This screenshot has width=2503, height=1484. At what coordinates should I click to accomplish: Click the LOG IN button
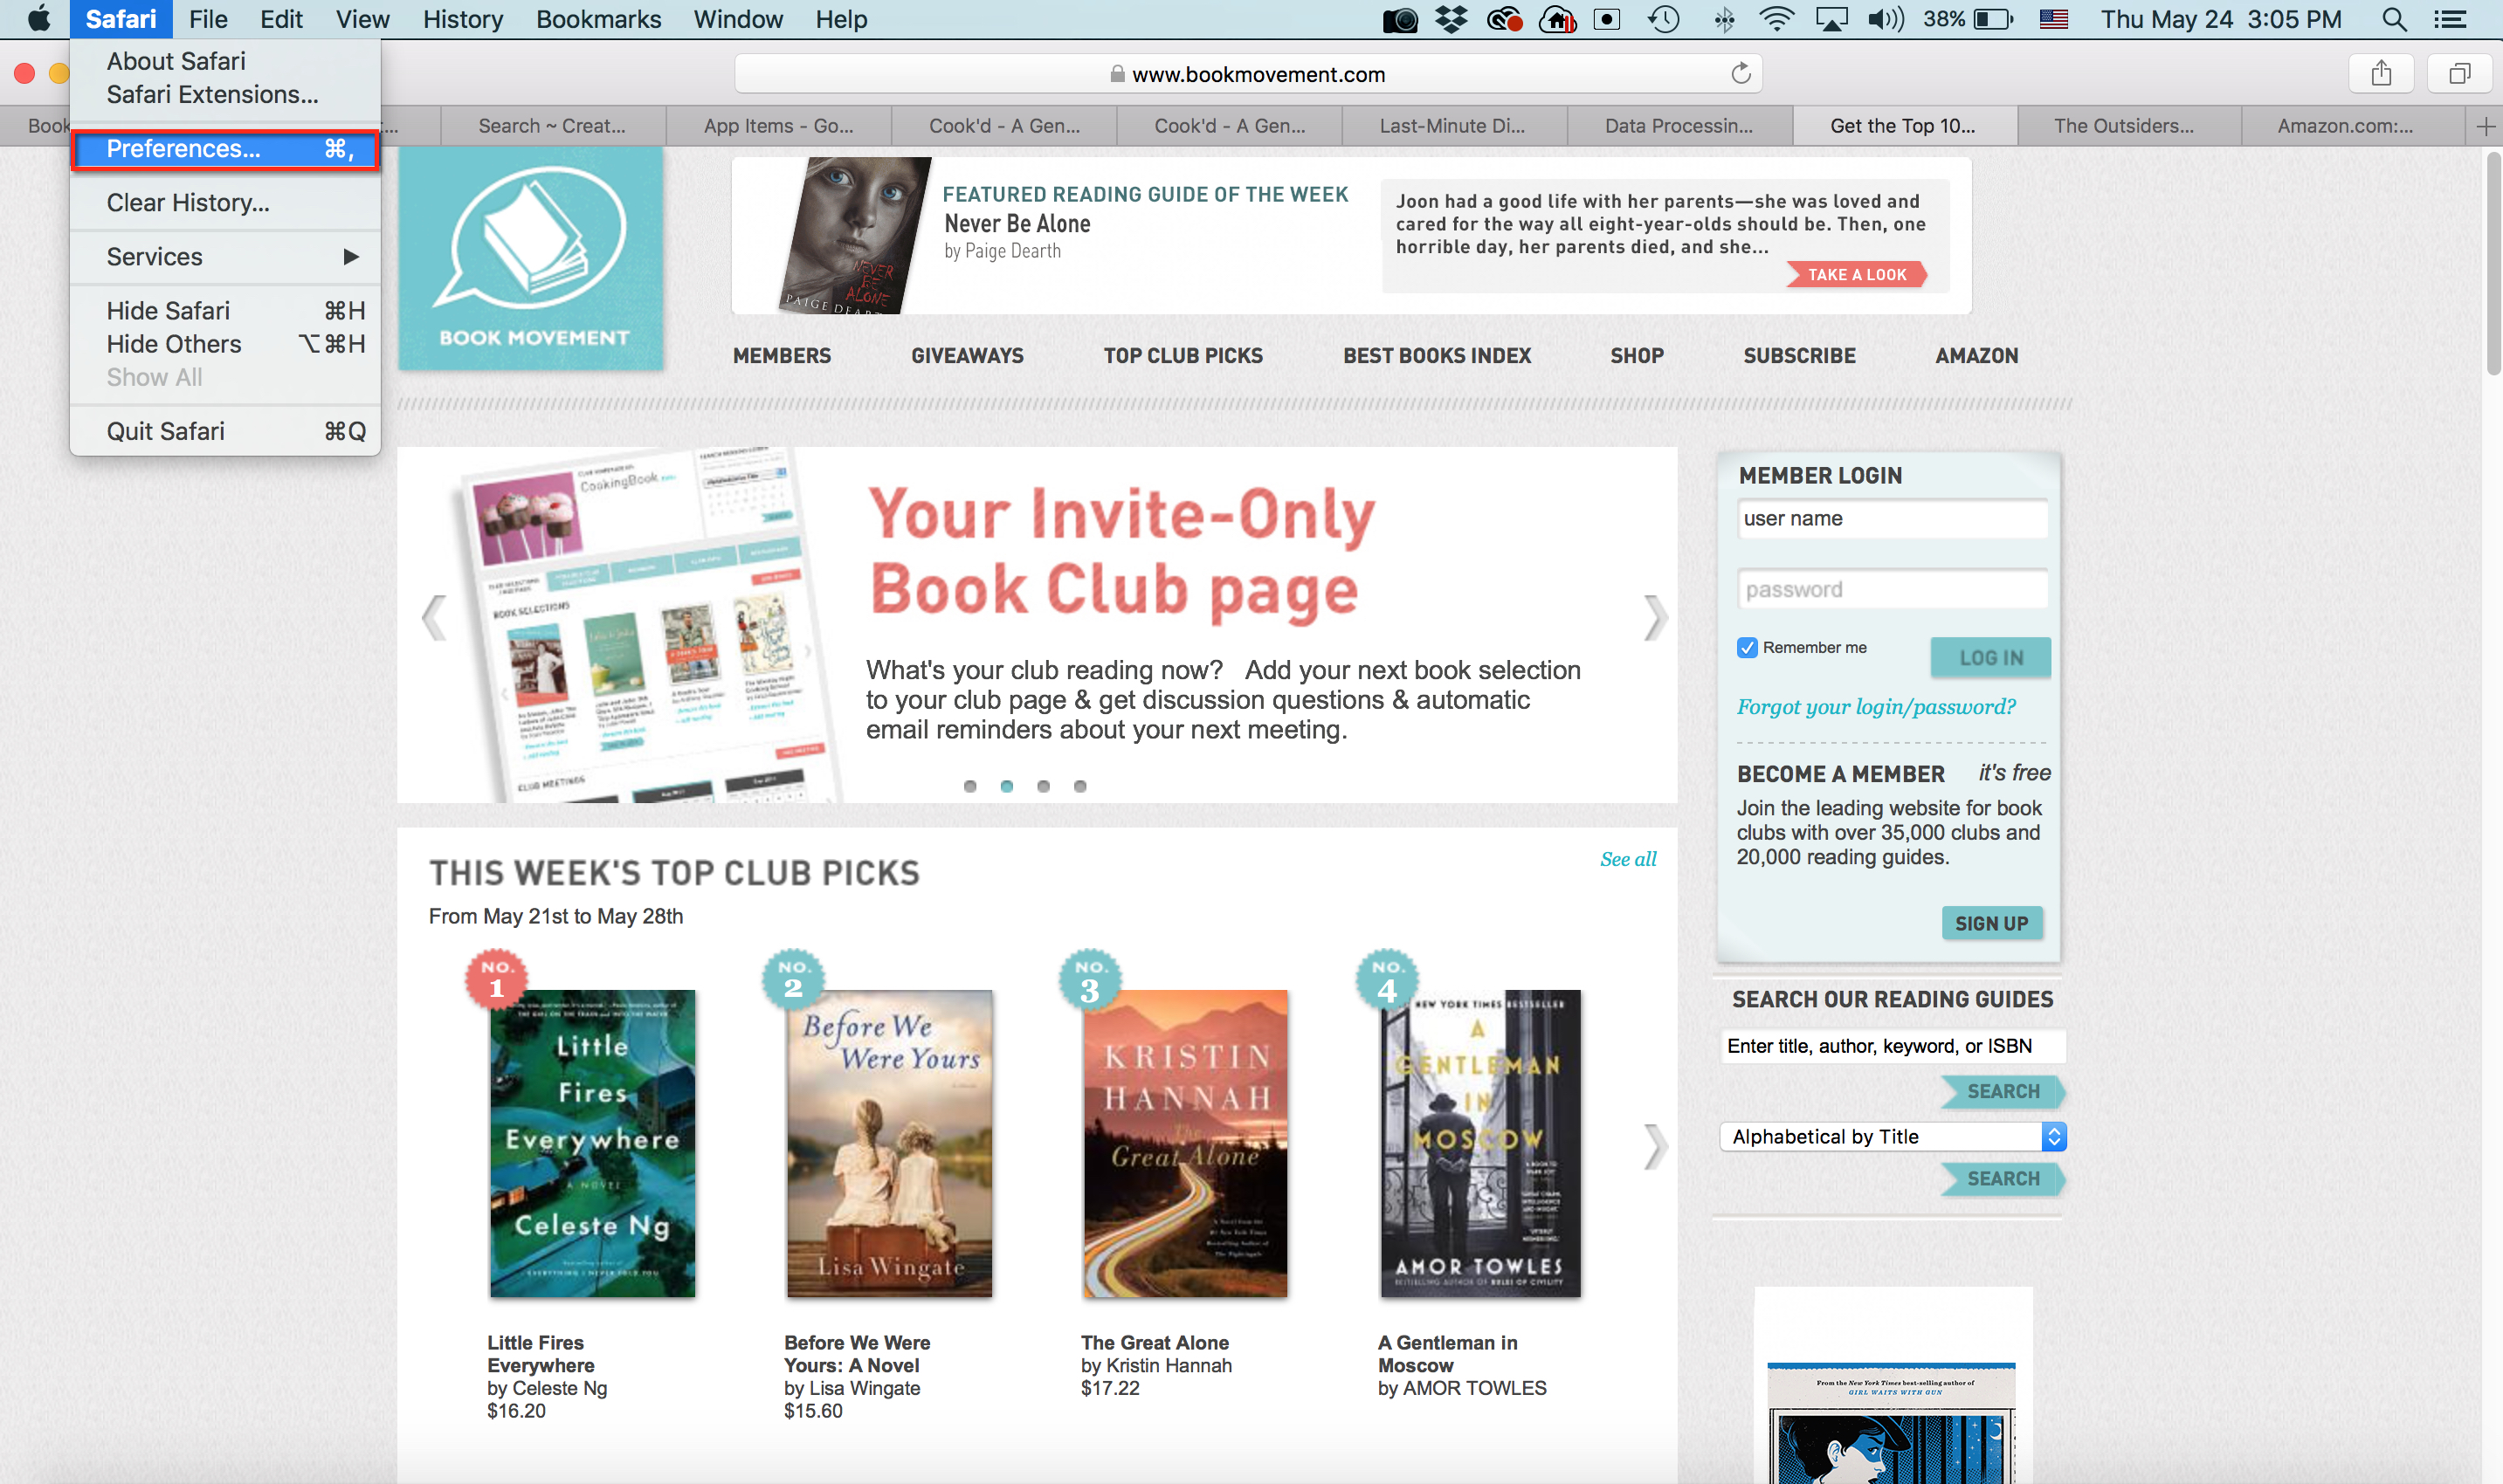tap(1989, 657)
